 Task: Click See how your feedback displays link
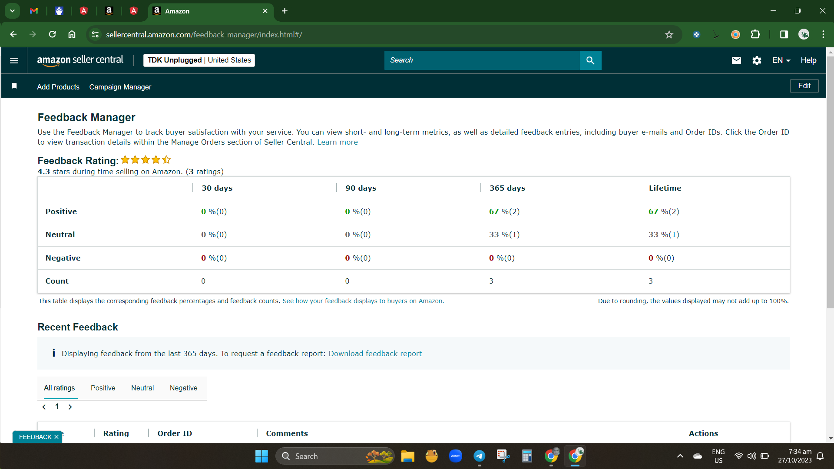click(x=363, y=301)
